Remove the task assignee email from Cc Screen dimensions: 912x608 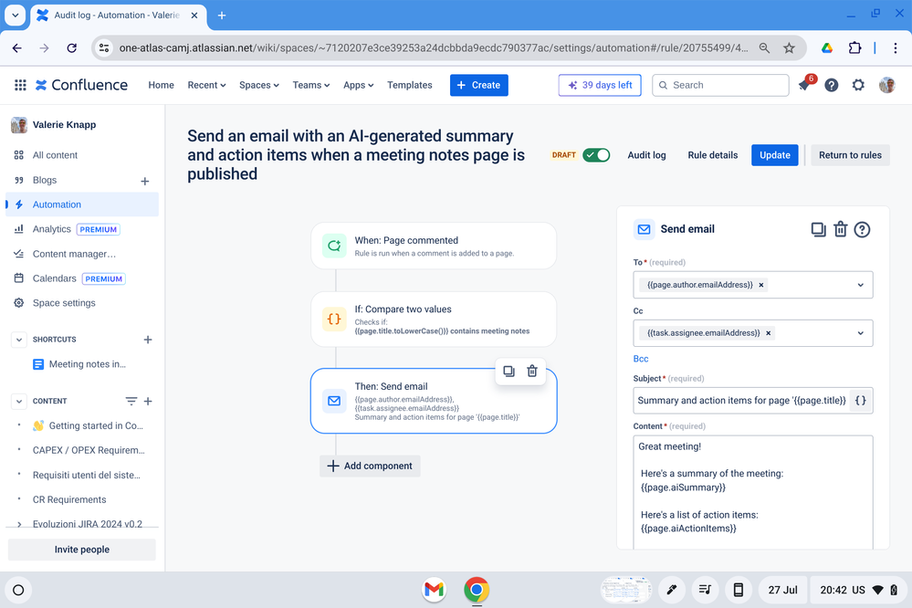tap(768, 333)
